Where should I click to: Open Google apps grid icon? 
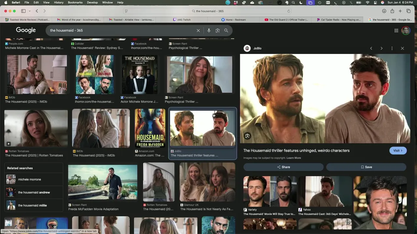(396, 31)
